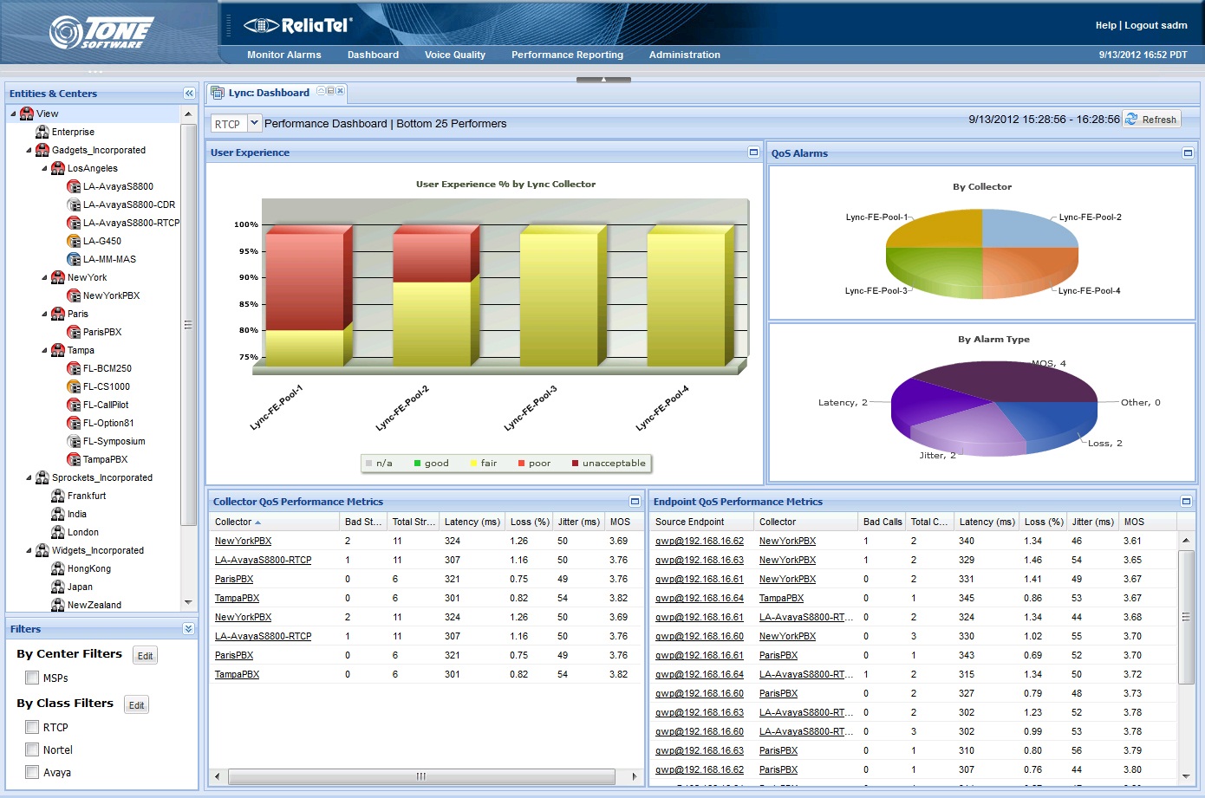Enable the MSPs filter checkbox
Viewport: 1205px width, 798px height.
tap(32, 678)
